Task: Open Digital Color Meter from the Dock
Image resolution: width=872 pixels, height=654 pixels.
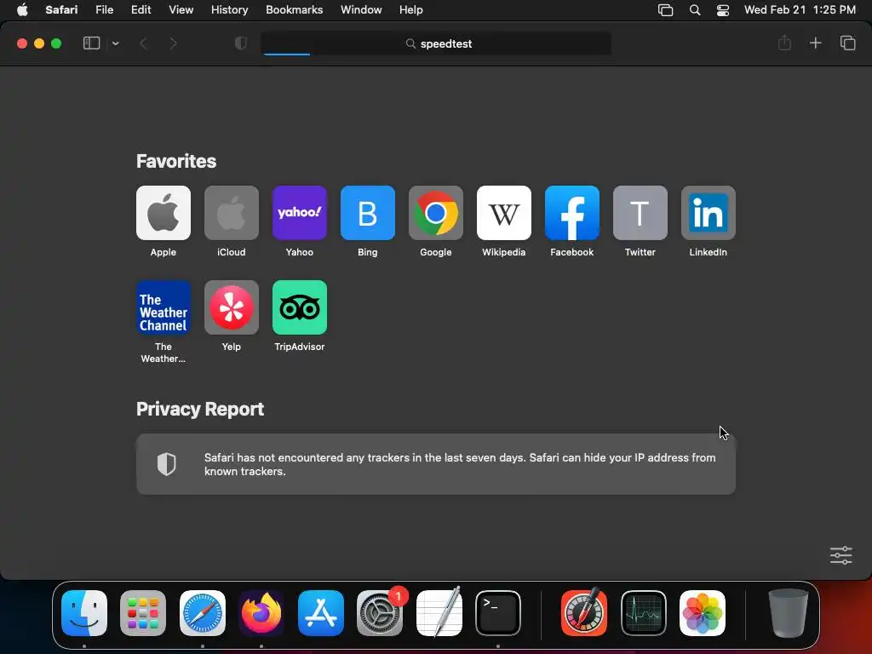Action: click(x=584, y=613)
